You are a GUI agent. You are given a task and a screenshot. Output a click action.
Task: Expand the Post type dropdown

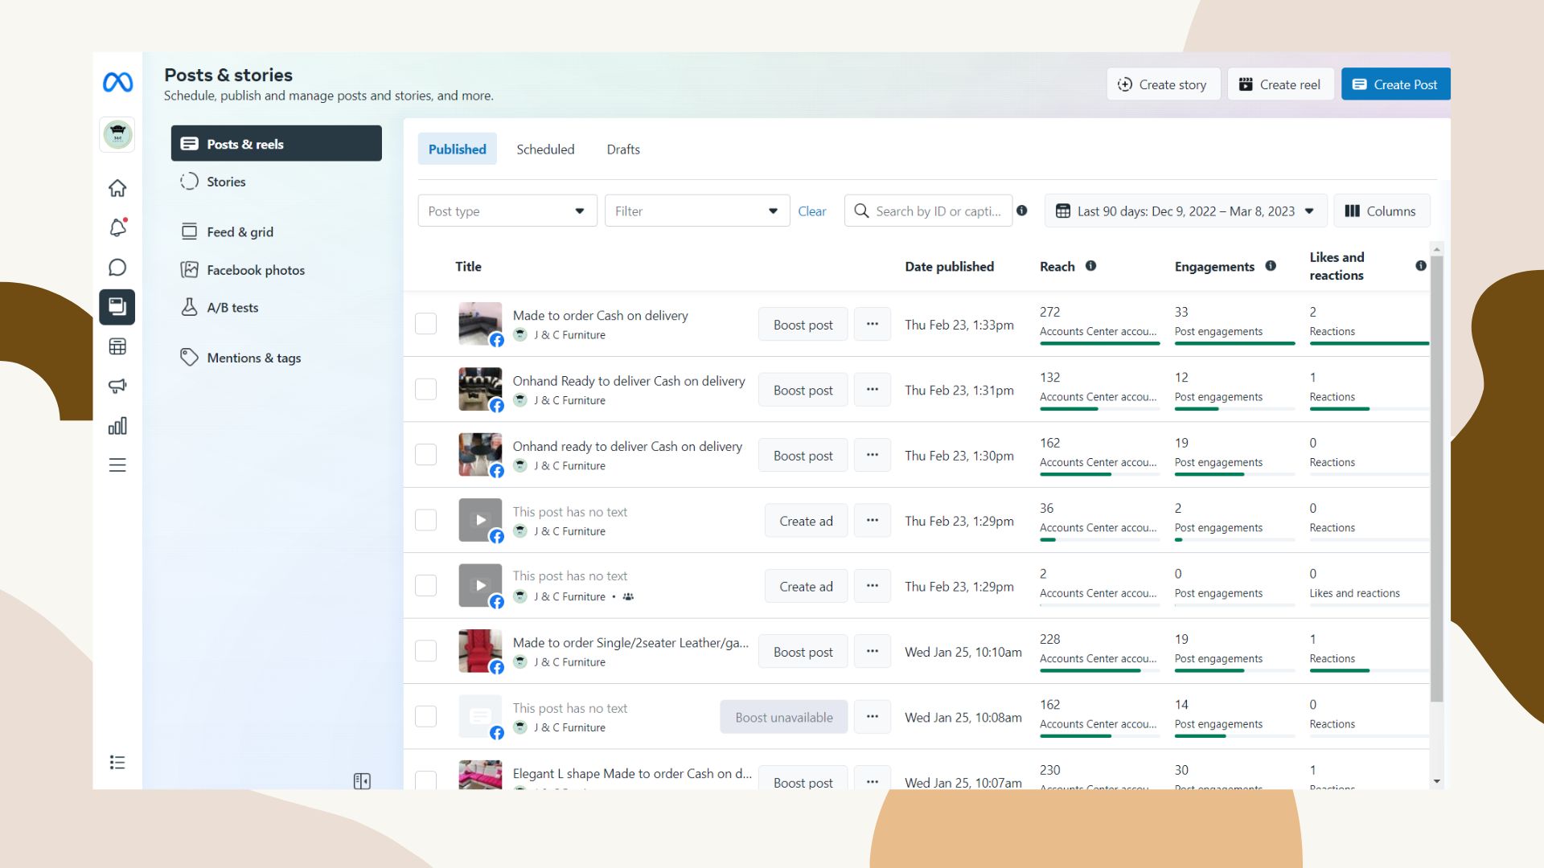point(507,211)
